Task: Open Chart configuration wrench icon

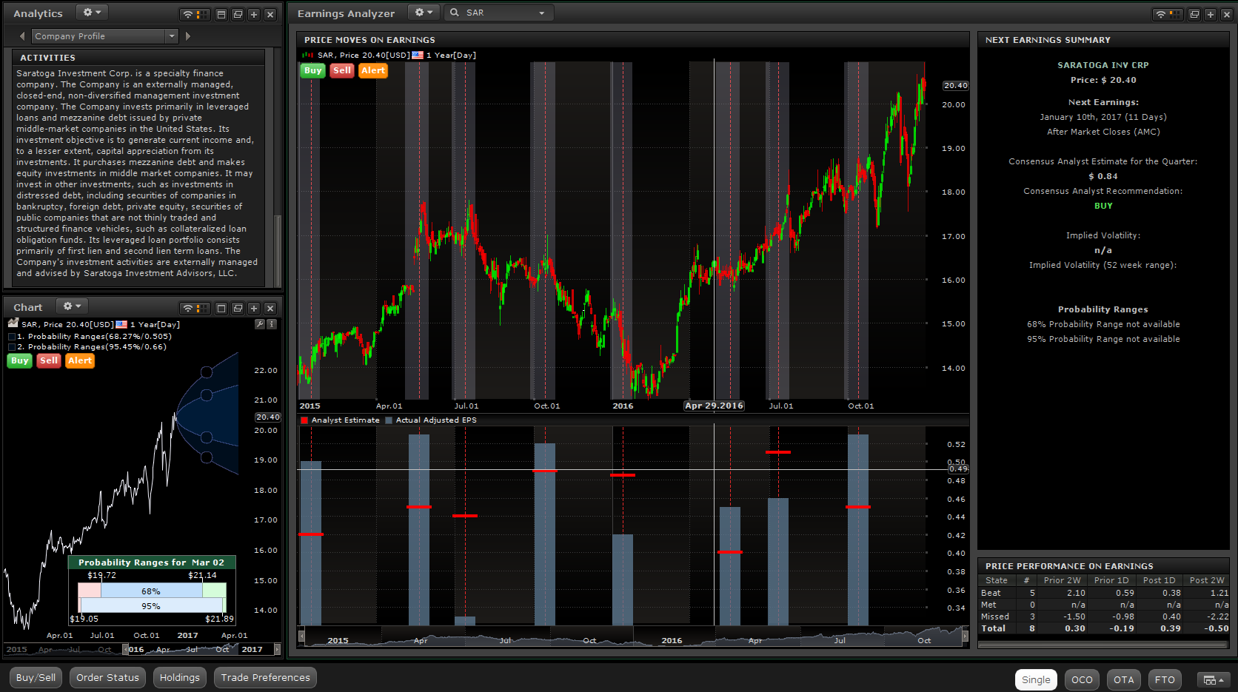Action: 260,324
